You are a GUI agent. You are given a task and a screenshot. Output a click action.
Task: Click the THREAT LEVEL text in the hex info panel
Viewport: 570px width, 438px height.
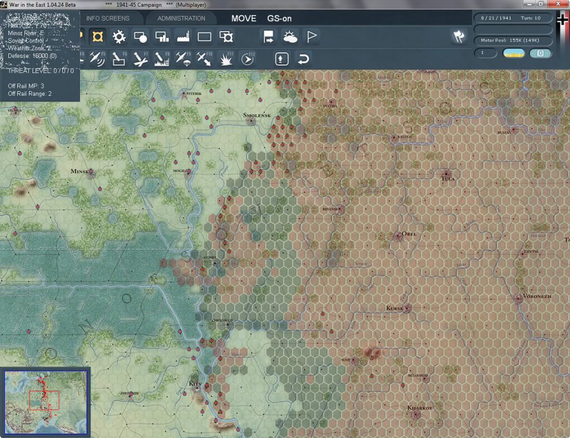pyautogui.click(x=41, y=71)
